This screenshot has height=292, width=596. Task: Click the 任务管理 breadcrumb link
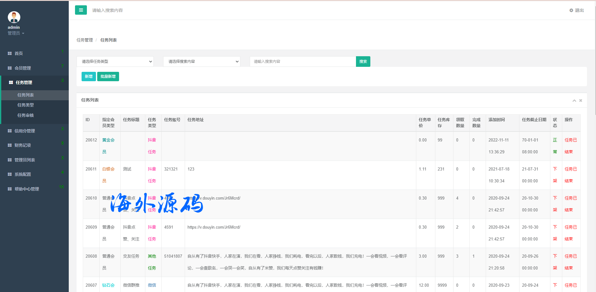pos(85,40)
